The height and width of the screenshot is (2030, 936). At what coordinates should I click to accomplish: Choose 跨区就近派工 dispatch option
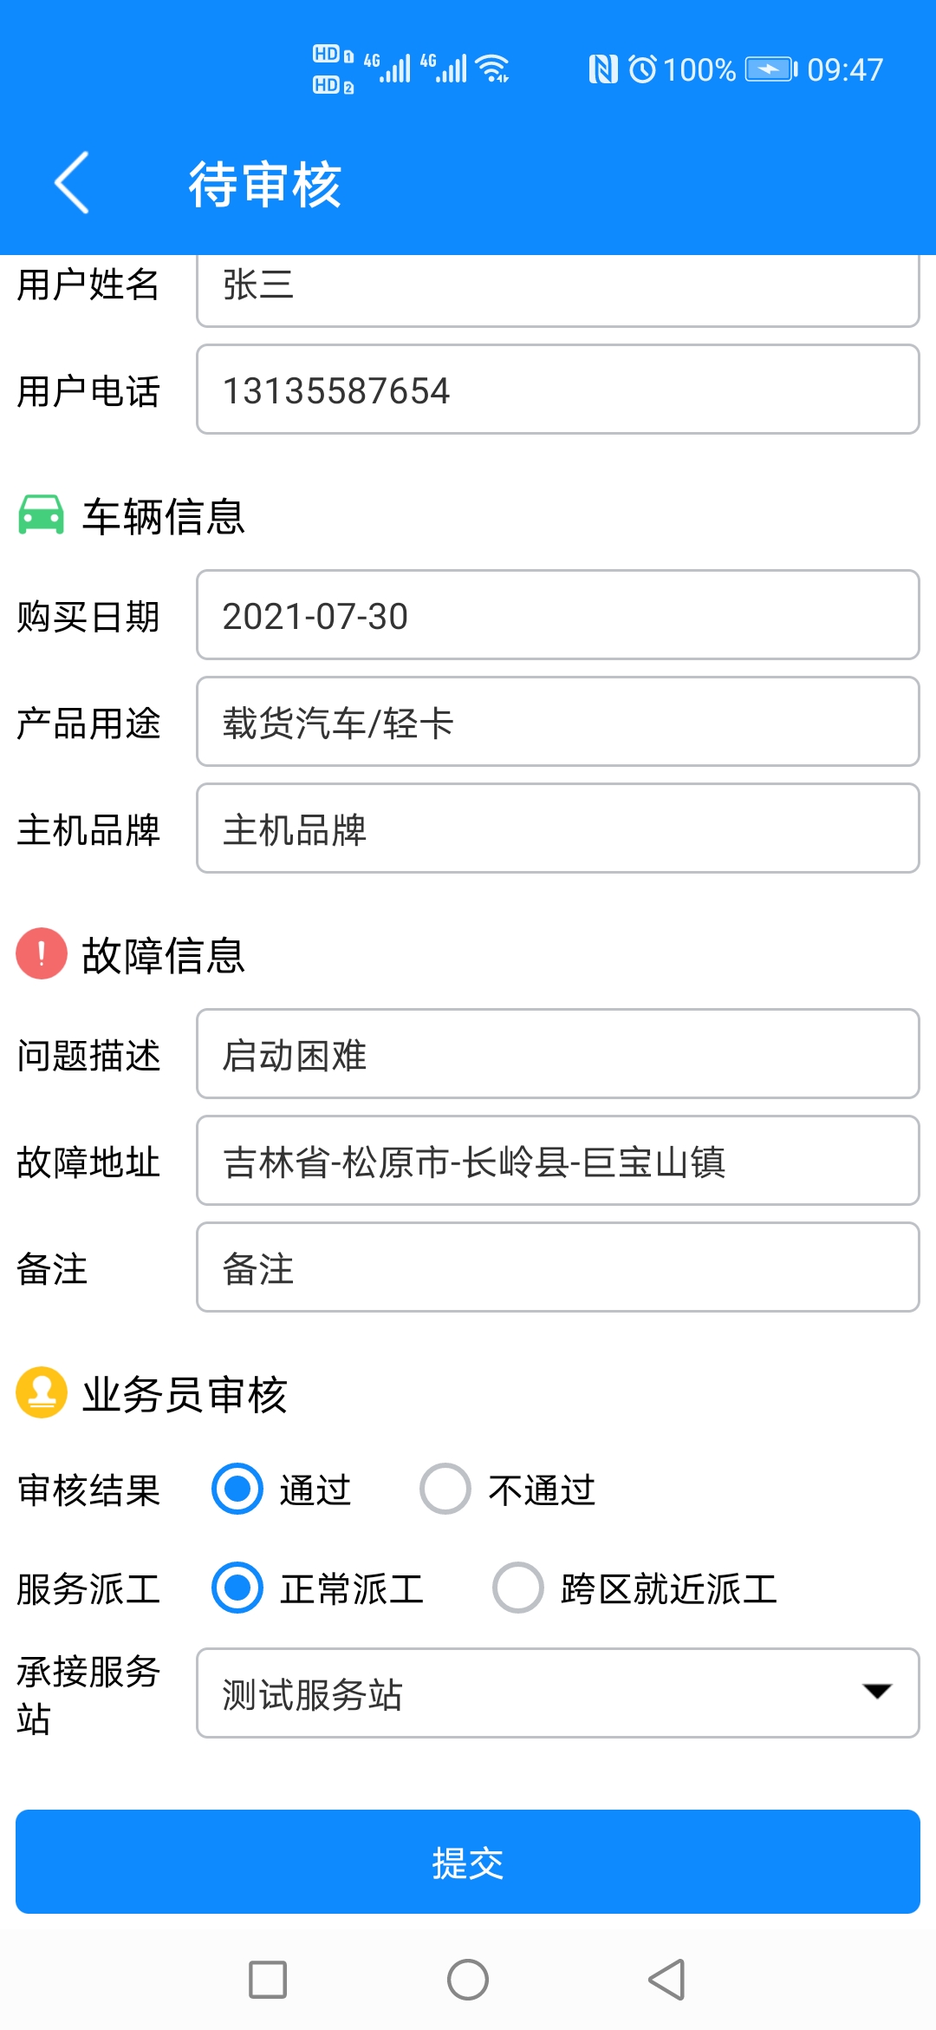[x=518, y=1588]
